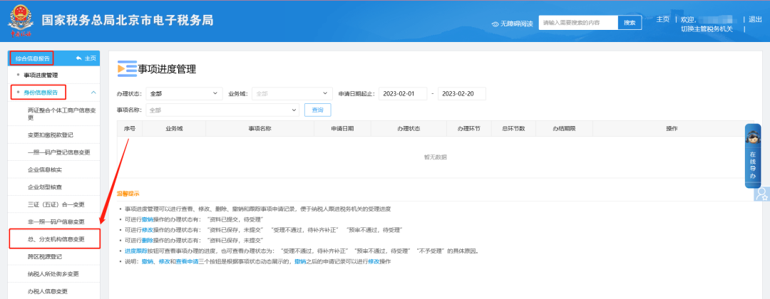Open the 事项名称 dropdown
Screen dimensions: 770x299
(222, 110)
